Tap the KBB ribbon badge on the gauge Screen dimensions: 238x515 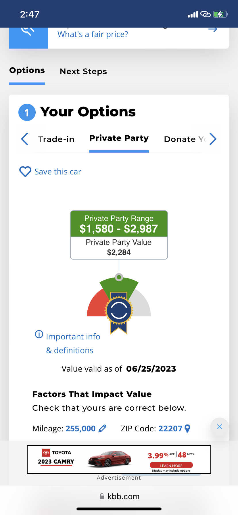point(119,312)
